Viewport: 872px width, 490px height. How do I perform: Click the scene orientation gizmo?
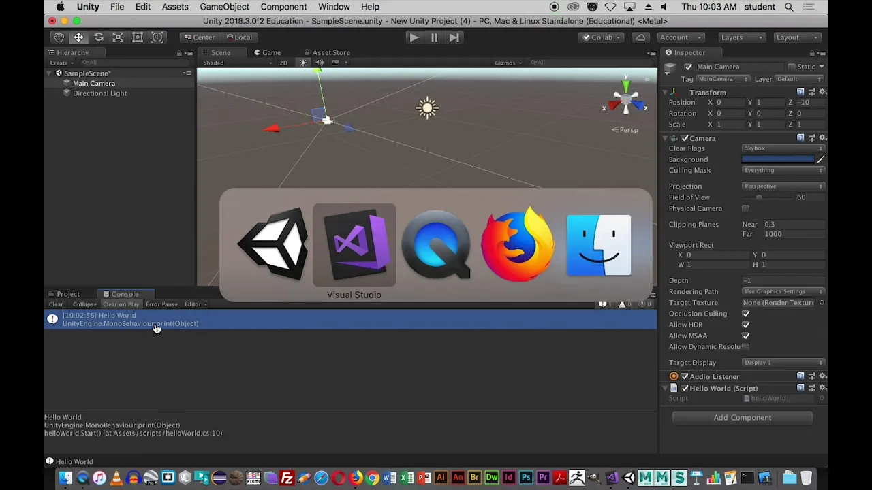pyautogui.click(x=625, y=101)
